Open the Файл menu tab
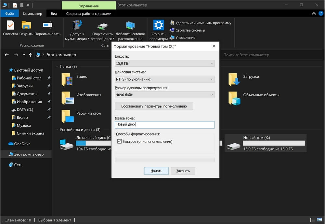 9,14
